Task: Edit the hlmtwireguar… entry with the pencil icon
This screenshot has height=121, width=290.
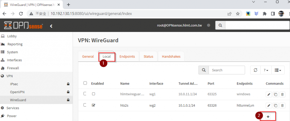Action: tap(269, 94)
